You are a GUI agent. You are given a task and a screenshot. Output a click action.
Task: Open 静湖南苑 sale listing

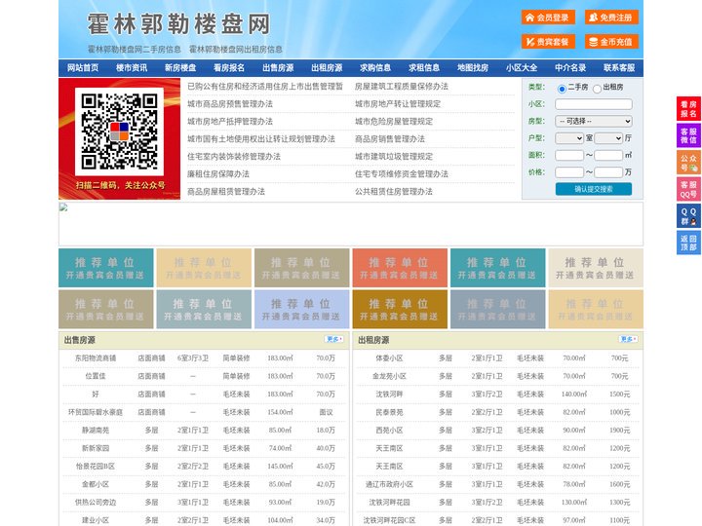coord(96,431)
